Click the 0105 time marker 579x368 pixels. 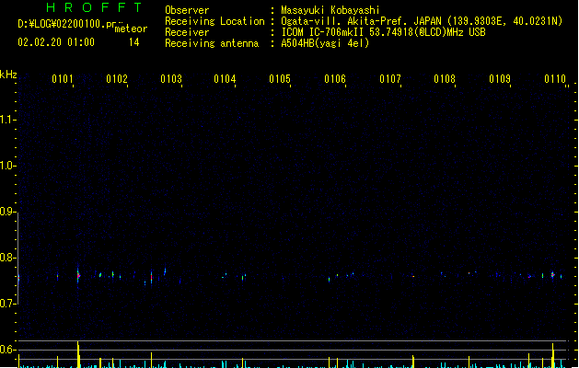(280, 79)
